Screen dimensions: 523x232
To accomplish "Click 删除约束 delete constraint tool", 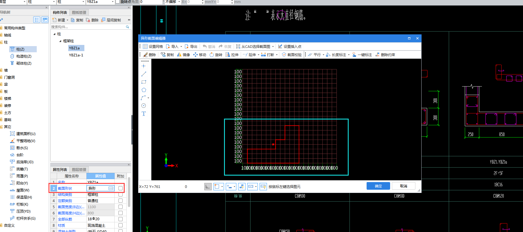I will 385,55.
